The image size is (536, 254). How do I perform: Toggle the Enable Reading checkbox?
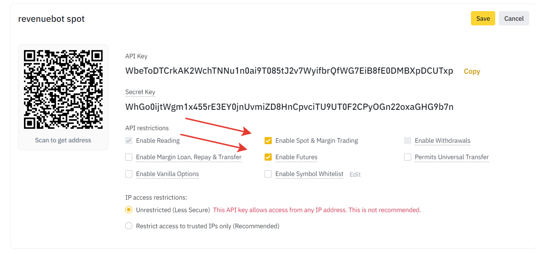tap(129, 141)
